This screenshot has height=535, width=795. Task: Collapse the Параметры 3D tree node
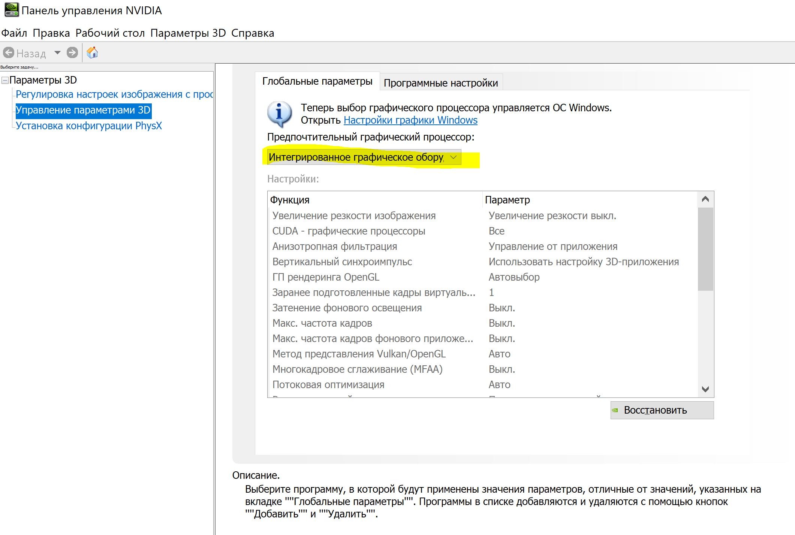(5, 80)
